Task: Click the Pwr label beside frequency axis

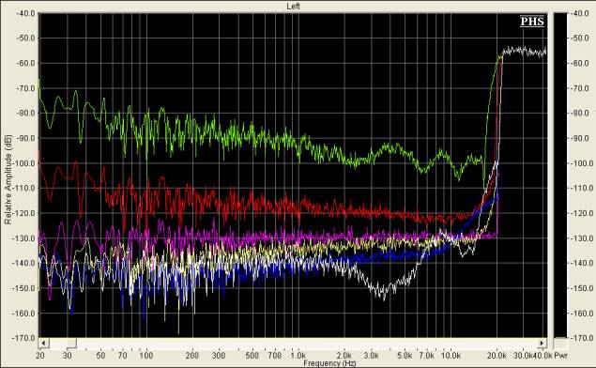Action: point(560,356)
